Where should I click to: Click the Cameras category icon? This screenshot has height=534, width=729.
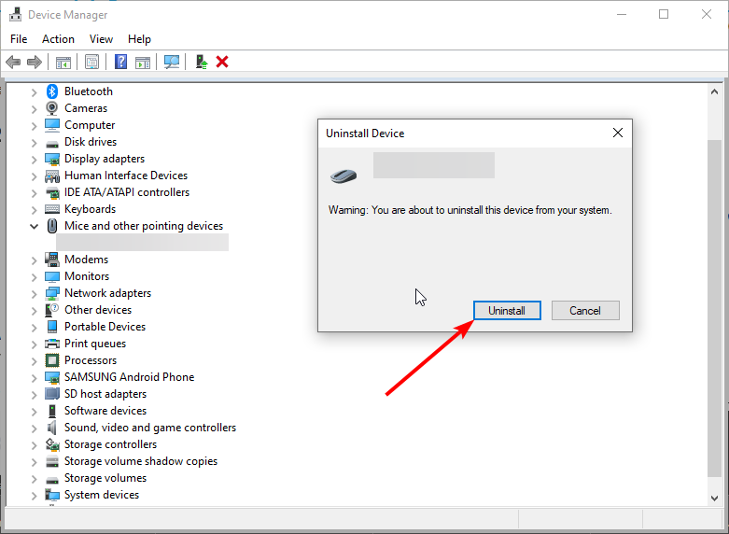52,108
